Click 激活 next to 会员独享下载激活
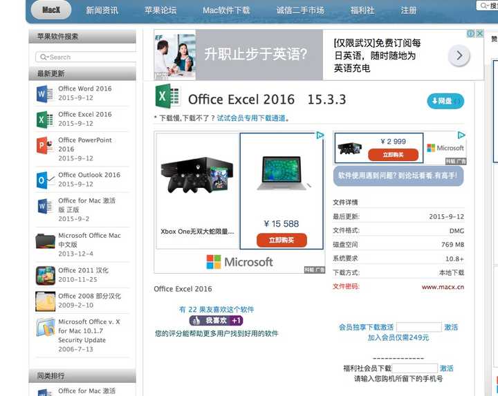The width and height of the screenshot is (498, 396). [x=451, y=327]
